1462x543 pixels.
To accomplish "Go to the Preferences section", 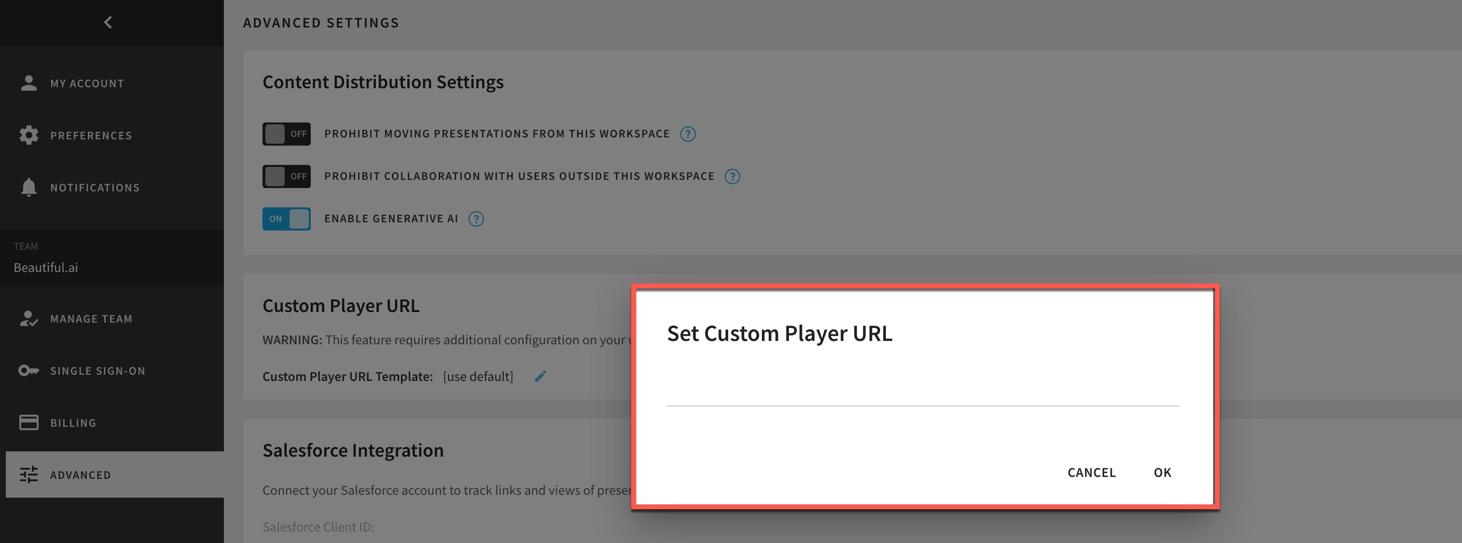I will 91,135.
